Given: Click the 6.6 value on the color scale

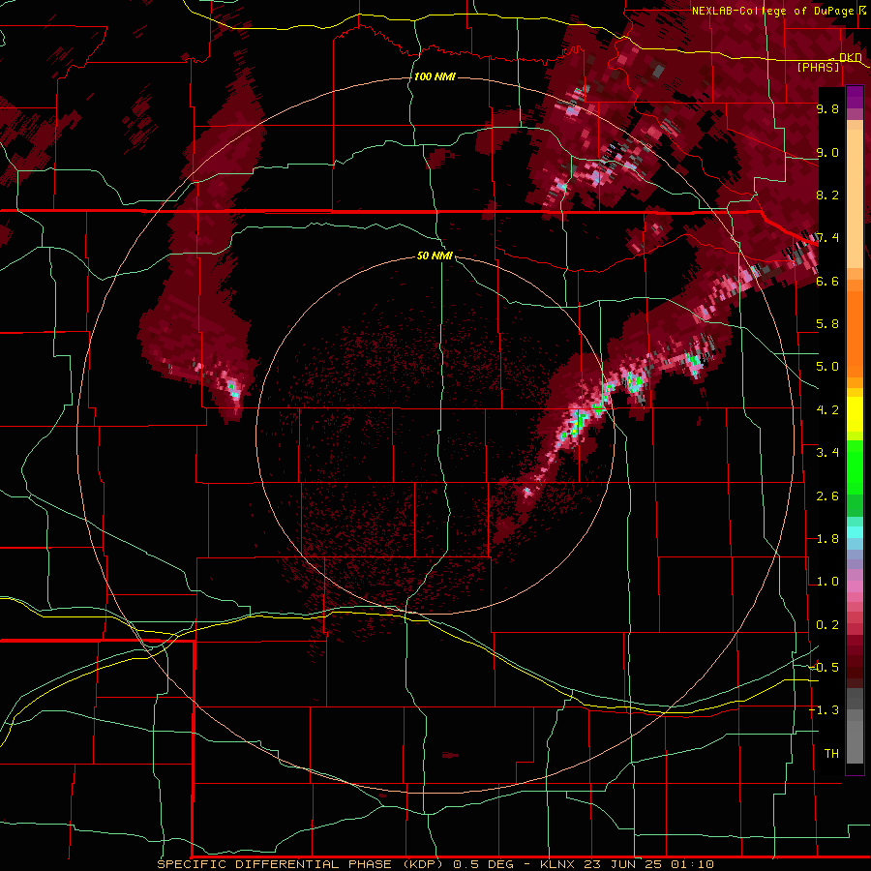Looking at the screenshot, I should pos(827,281).
